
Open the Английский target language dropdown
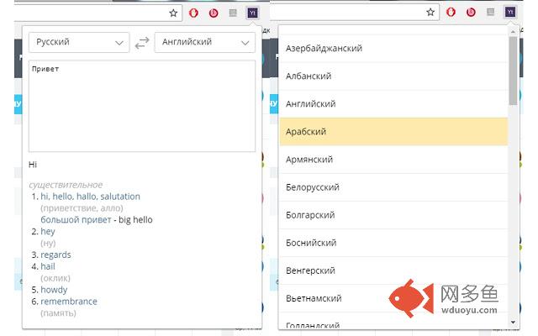[205, 42]
